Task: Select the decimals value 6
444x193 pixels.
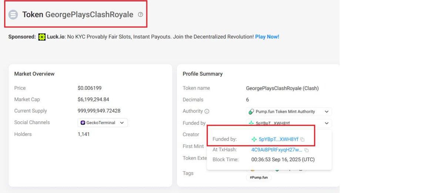Action: [x=248, y=100]
